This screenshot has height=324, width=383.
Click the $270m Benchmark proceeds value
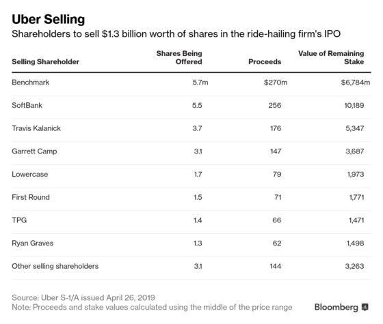[x=276, y=83]
